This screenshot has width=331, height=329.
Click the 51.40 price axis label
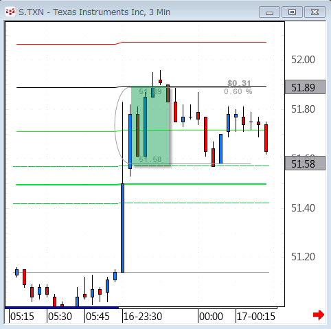[x=303, y=208]
